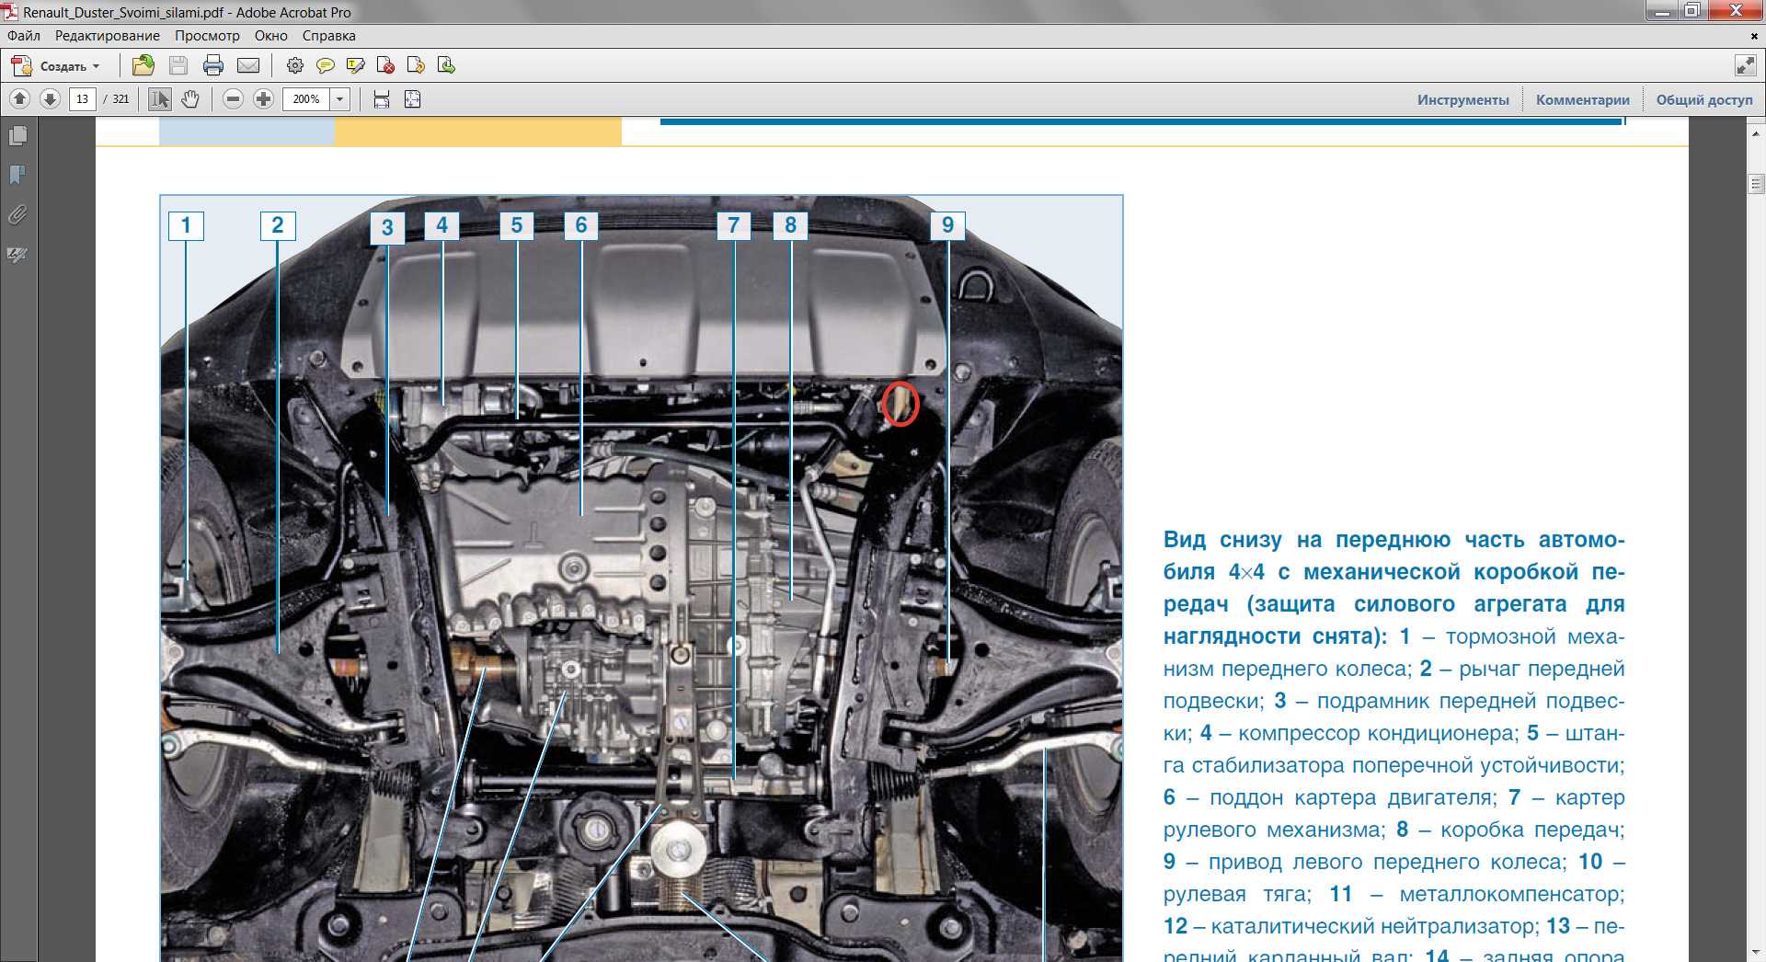
Task: Click the callout label 5 in the diagram
Action: click(516, 225)
